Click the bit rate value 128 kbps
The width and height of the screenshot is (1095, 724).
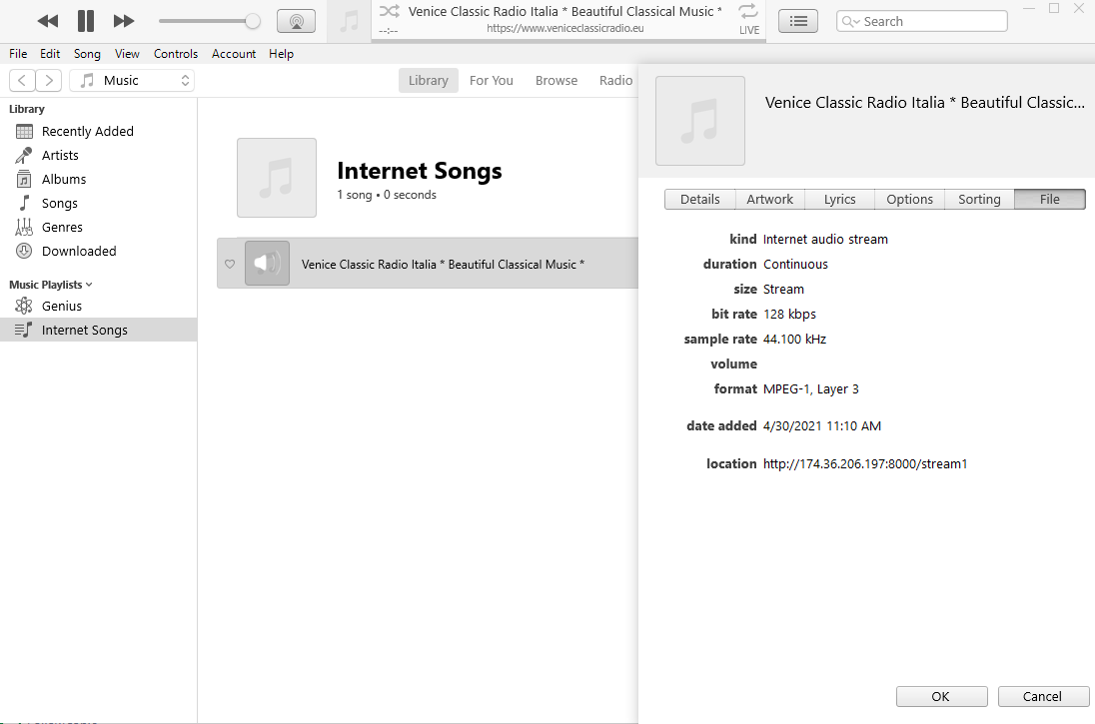click(789, 315)
